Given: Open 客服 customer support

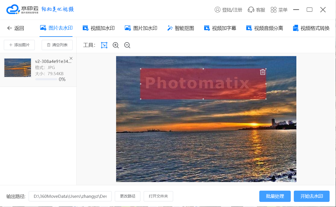Looking at the screenshot, I should tap(256, 10).
